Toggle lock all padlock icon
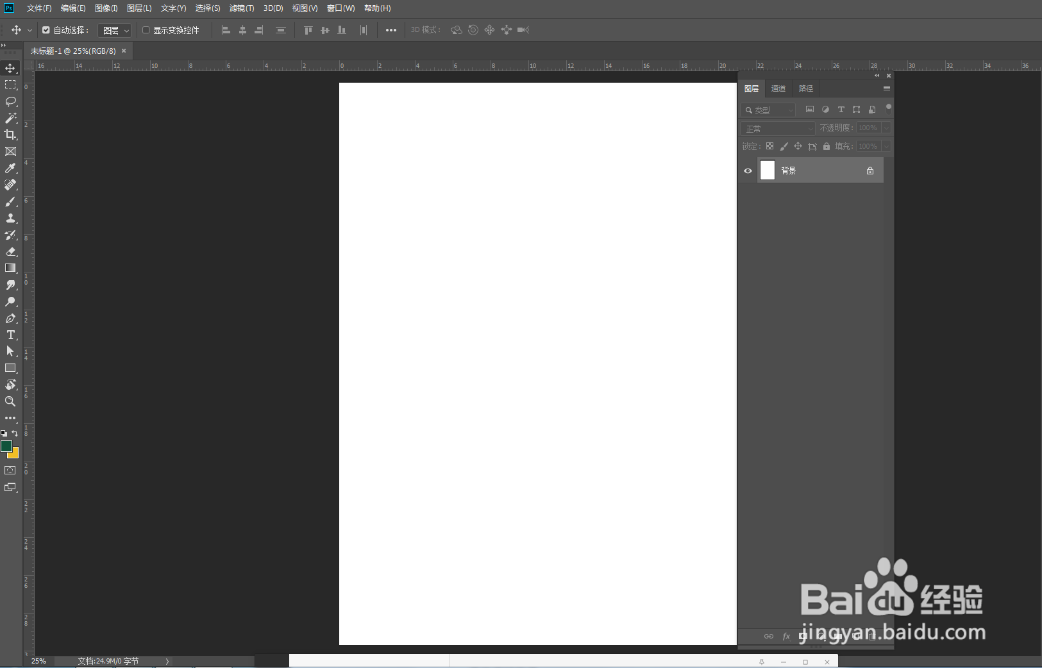The width and height of the screenshot is (1042, 668). 827,146
